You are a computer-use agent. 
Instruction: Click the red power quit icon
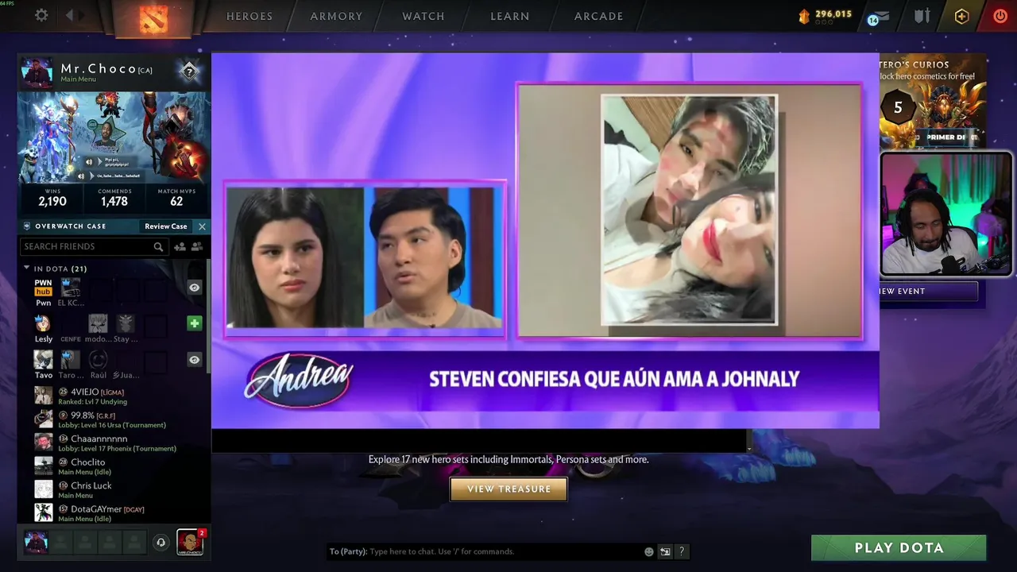click(1000, 16)
